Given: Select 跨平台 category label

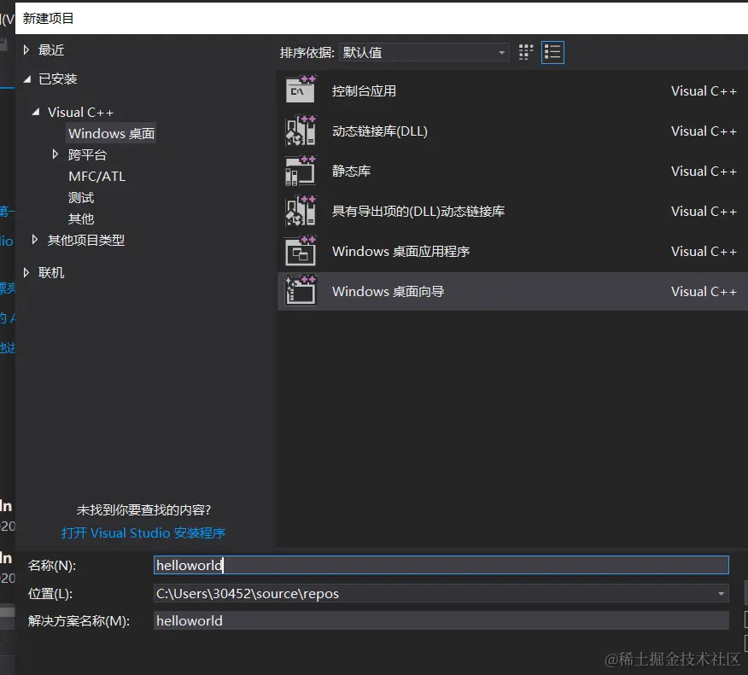Looking at the screenshot, I should pyautogui.click(x=87, y=154).
